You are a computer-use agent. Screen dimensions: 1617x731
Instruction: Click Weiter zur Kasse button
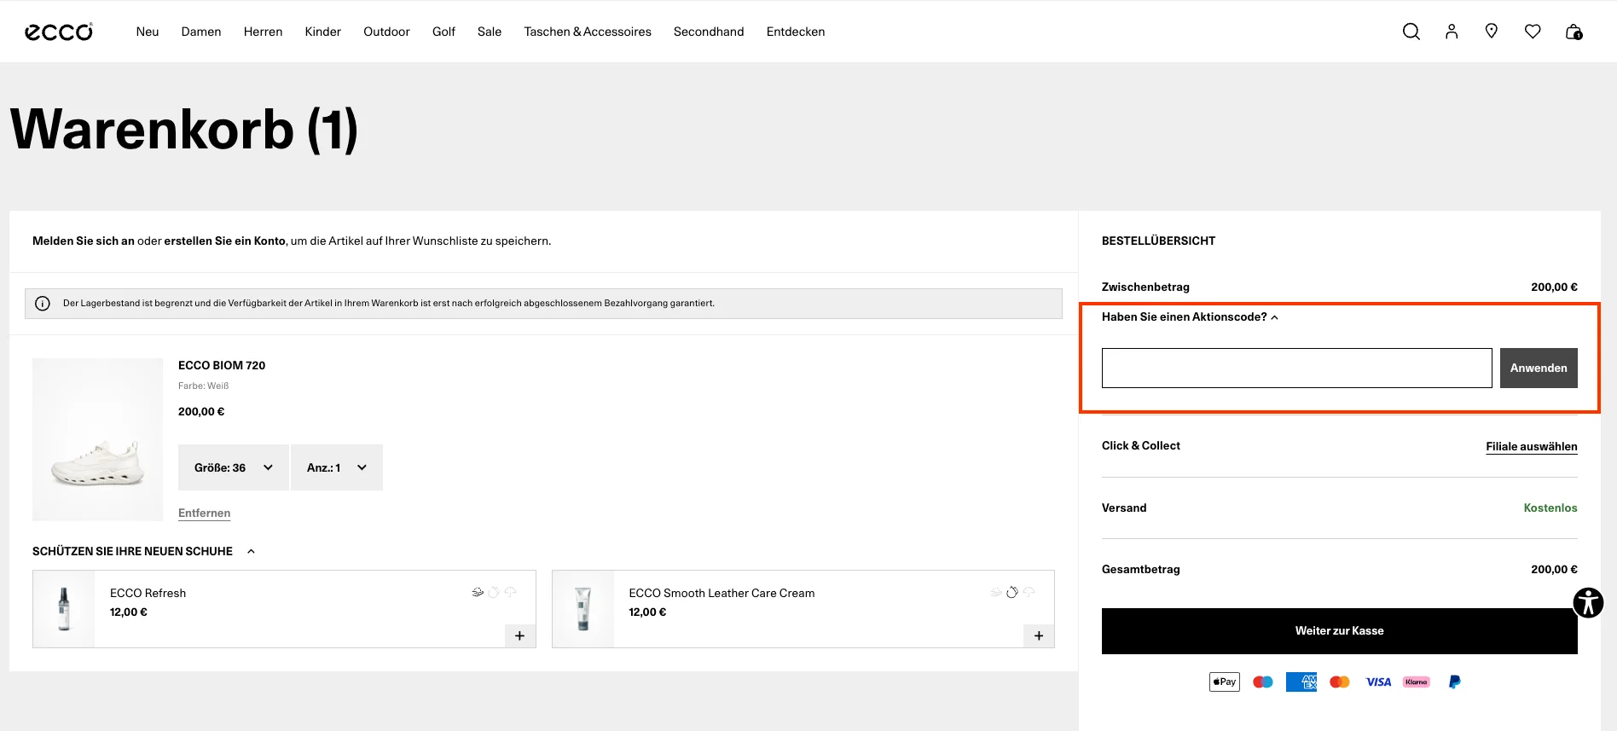[1340, 631]
